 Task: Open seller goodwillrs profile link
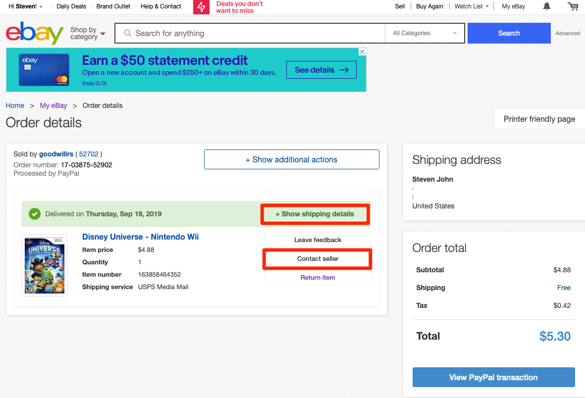coord(56,154)
